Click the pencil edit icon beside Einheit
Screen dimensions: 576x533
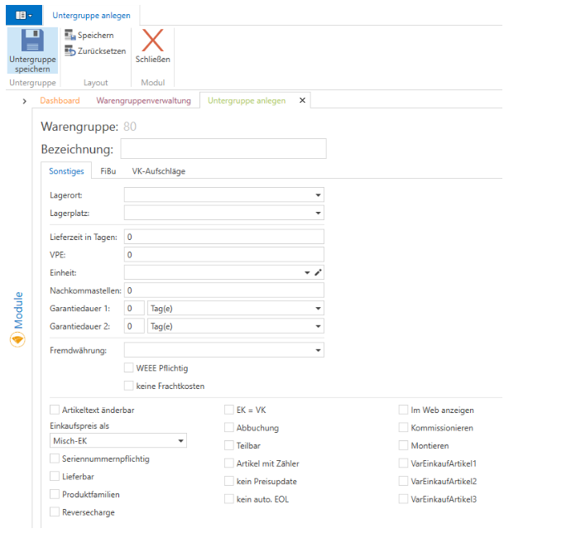318,272
